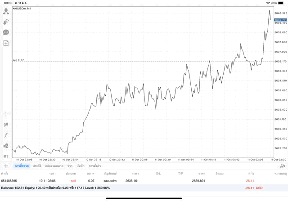Open the M1 timeframe selector
Viewport: 288px width, 201px height.
6,156
